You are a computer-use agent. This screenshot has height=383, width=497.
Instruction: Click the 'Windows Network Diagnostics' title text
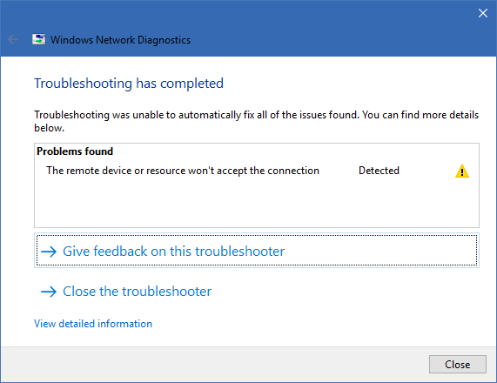click(x=120, y=40)
